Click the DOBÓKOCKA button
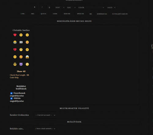Viewport: 153px width, 135px height. point(102,14)
